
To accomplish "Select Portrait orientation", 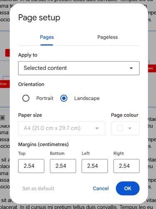I will (x=26, y=98).
